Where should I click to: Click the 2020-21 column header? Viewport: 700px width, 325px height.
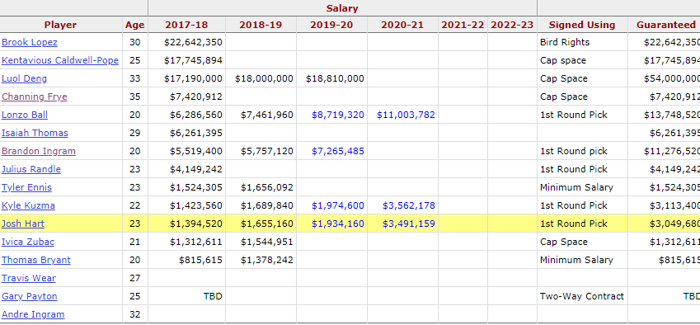(402, 25)
